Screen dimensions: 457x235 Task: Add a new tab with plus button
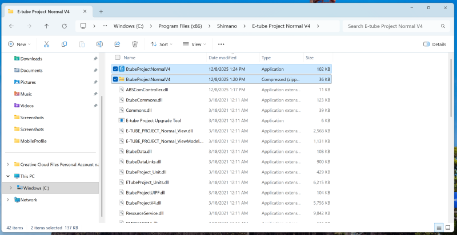101,11
